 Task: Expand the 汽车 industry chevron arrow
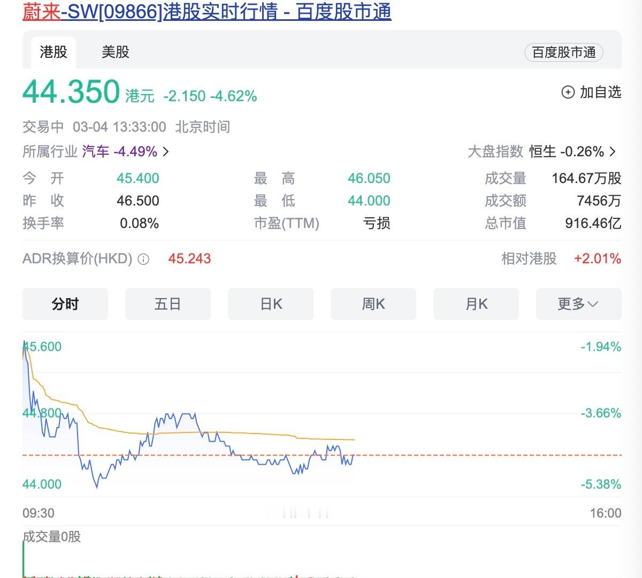166,152
